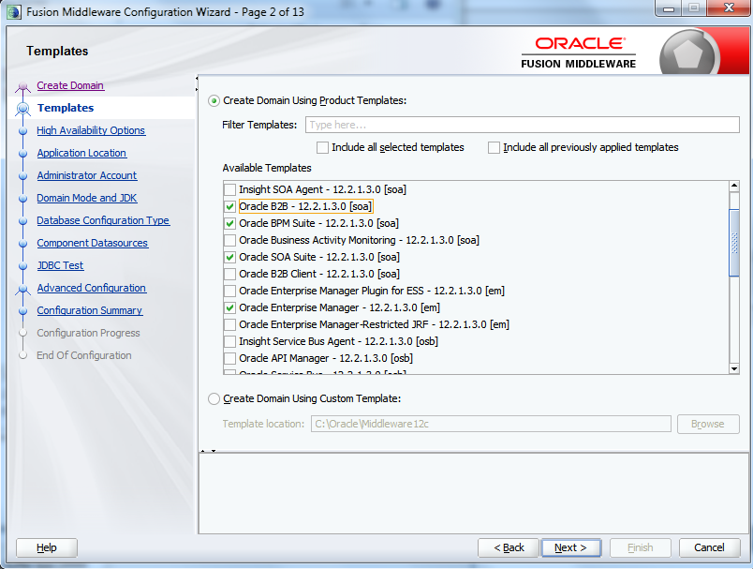Click the Advanced Configuration step node icon
Screen dimensions: 753x569
22,289
